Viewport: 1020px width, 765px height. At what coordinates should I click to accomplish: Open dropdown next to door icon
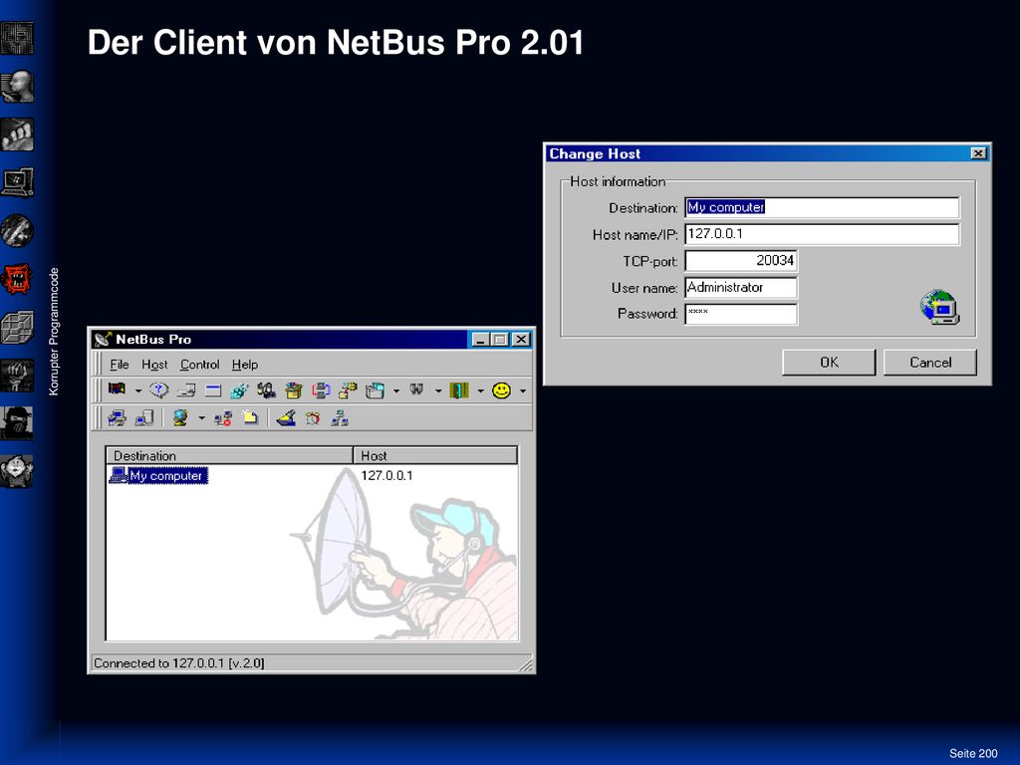pyautogui.click(x=480, y=390)
